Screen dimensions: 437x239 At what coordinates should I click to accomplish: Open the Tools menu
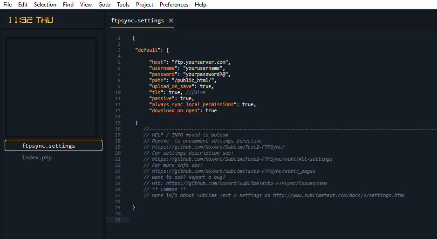(123, 5)
